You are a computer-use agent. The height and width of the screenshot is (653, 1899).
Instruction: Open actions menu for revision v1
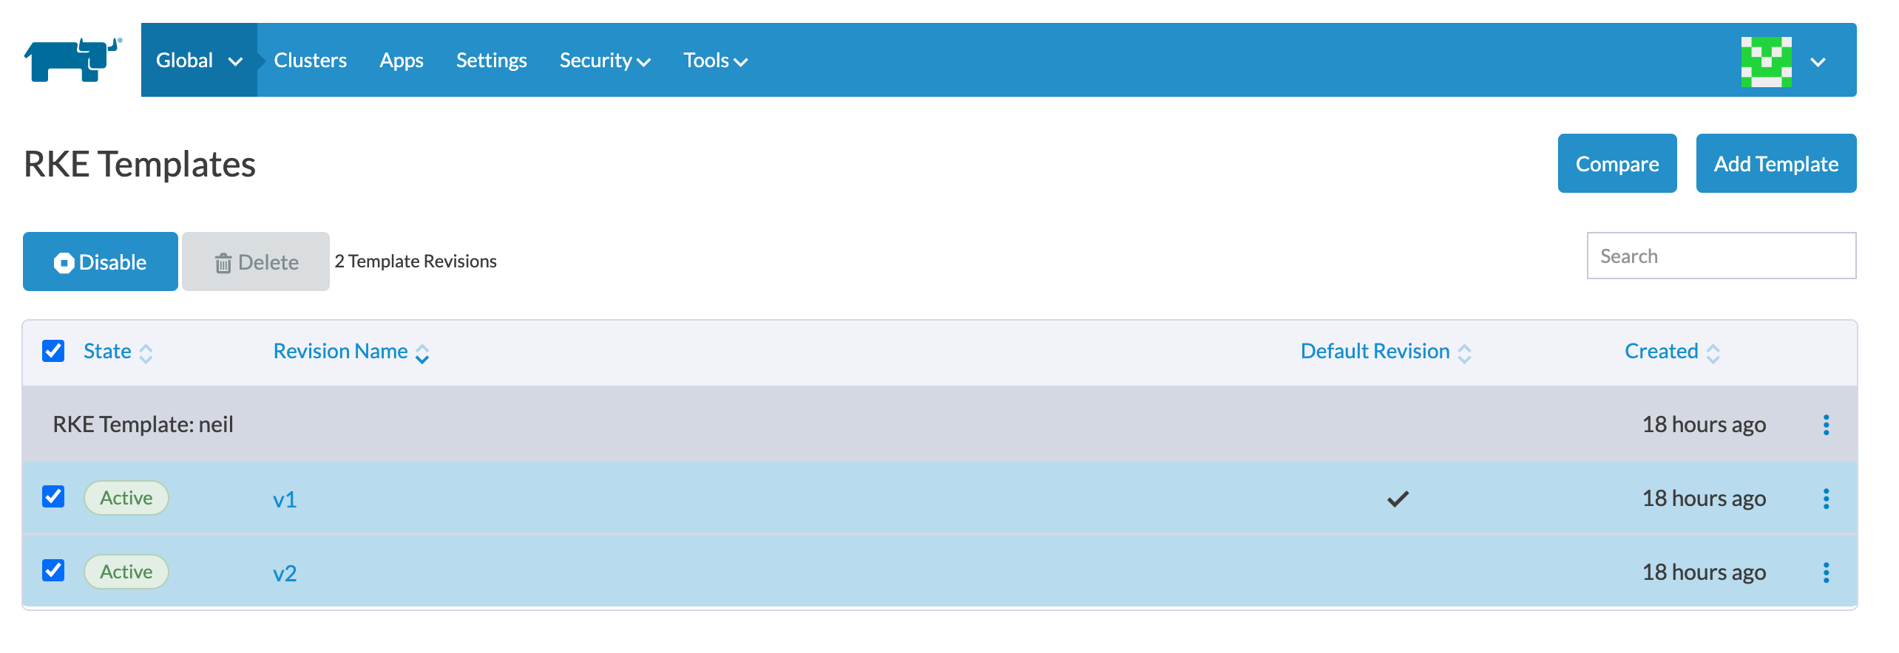tap(1826, 499)
